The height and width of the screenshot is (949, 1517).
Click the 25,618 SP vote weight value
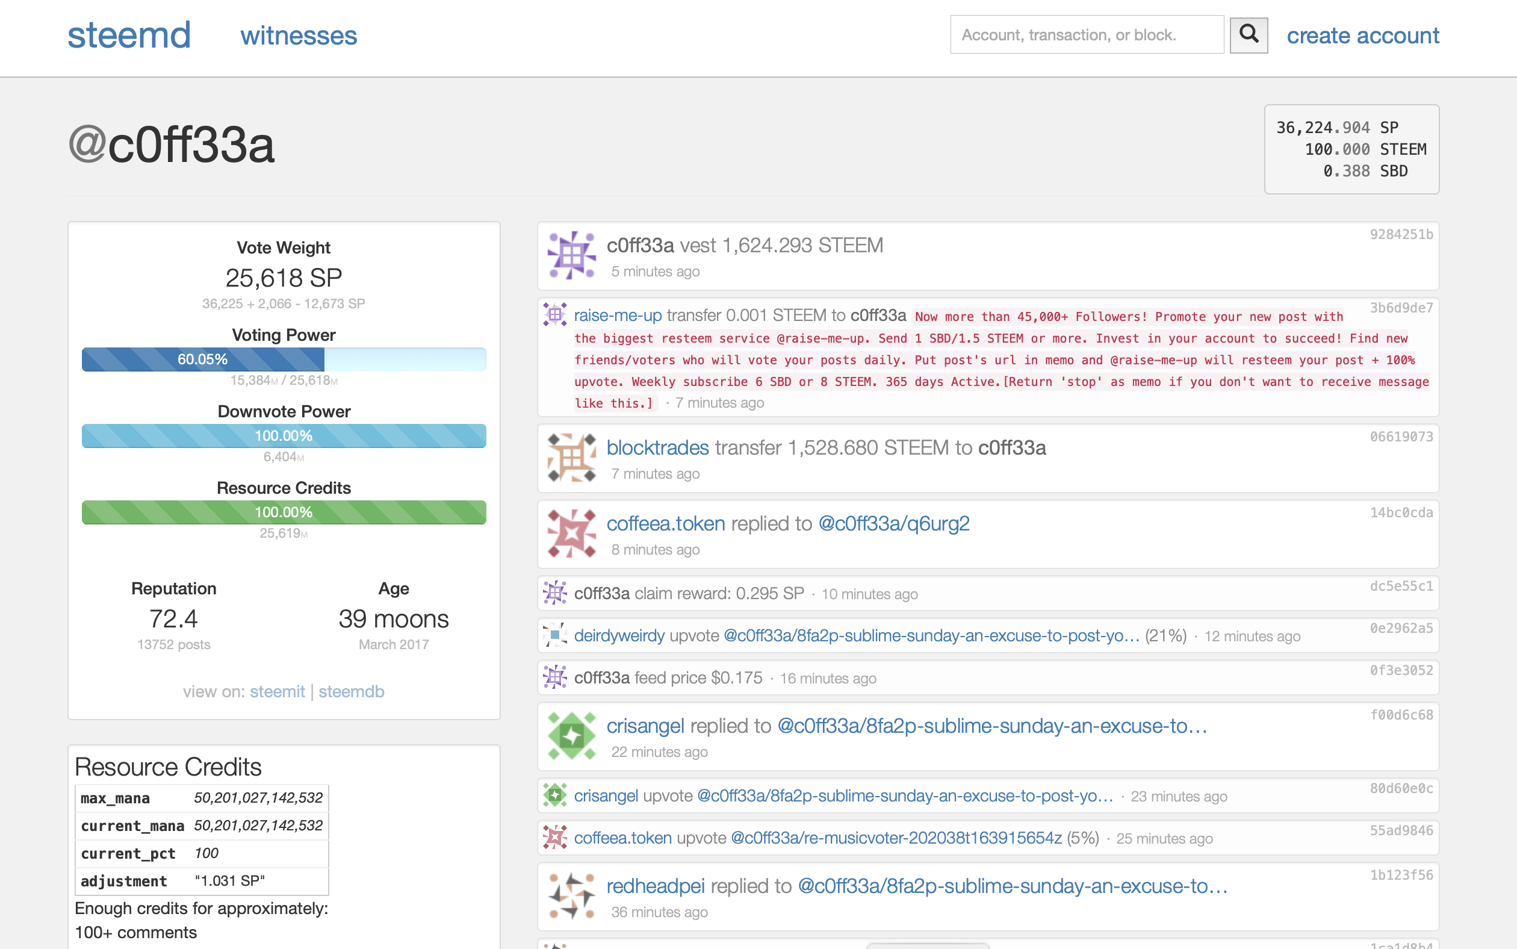[284, 278]
